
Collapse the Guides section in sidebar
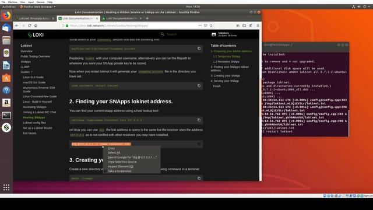26,72
